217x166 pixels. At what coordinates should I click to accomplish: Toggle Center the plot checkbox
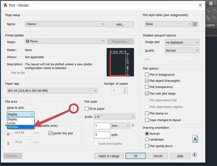pos(50,133)
